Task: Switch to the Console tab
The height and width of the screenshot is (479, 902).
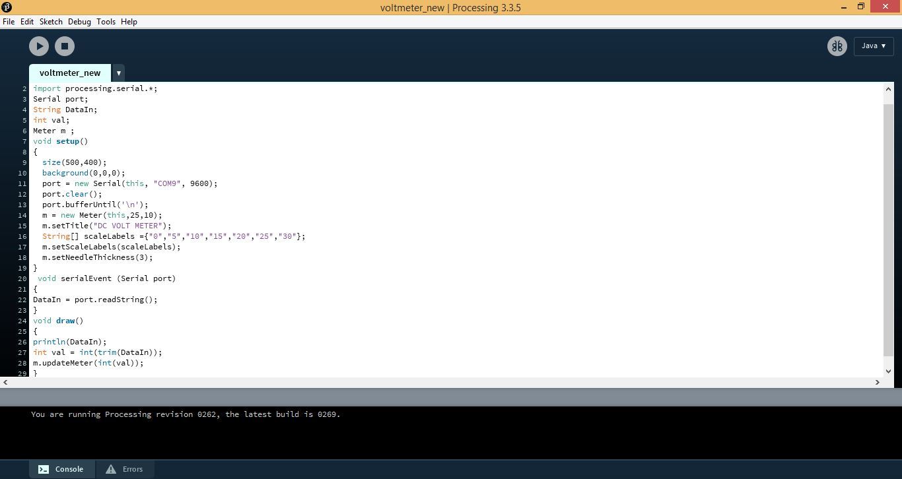Action: click(x=61, y=469)
